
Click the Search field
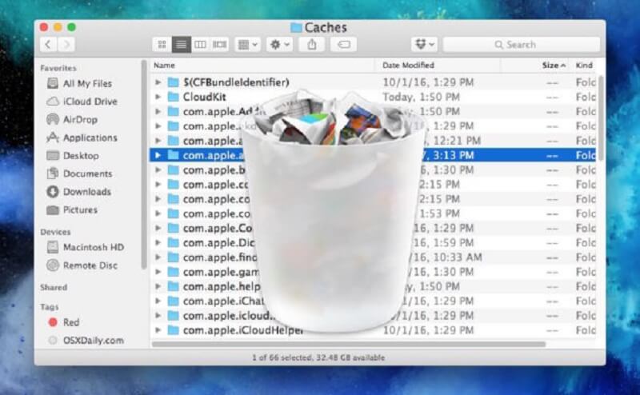tap(521, 45)
